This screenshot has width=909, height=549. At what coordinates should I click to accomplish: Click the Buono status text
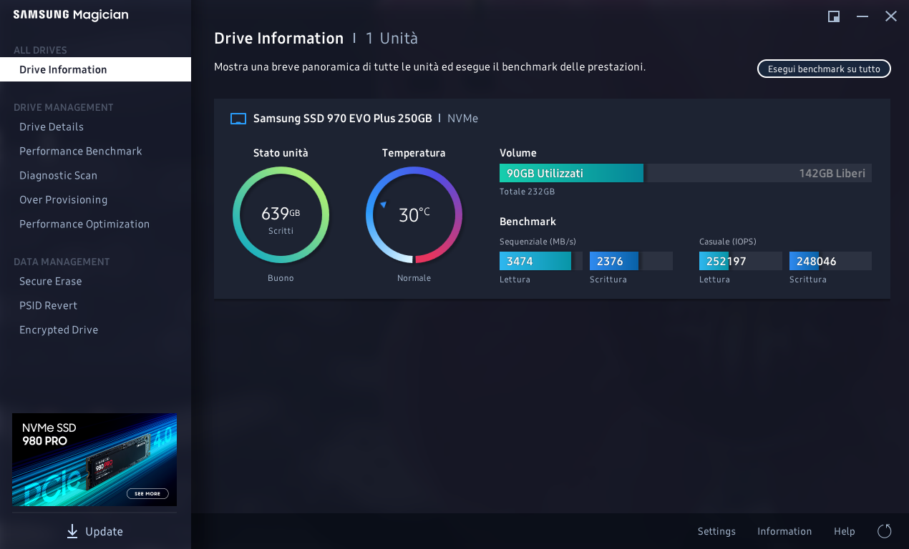pyautogui.click(x=281, y=278)
